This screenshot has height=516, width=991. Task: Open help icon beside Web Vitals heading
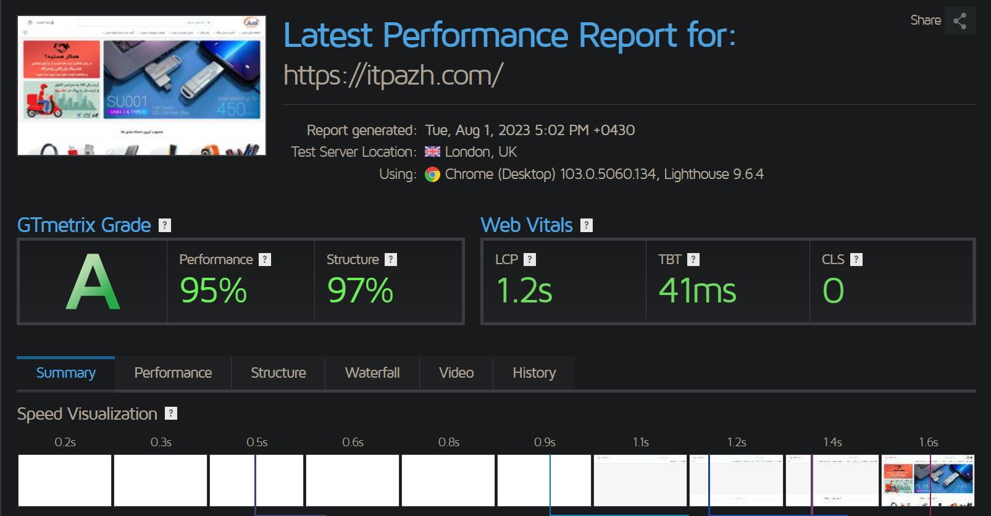[x=587, y=225]
